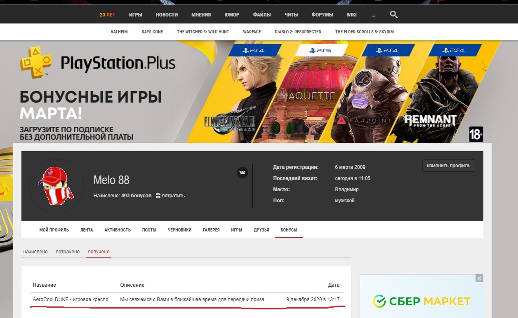Click the 493 бонусов amount
This screenshot has width=518, height=318.
(137, 196)
